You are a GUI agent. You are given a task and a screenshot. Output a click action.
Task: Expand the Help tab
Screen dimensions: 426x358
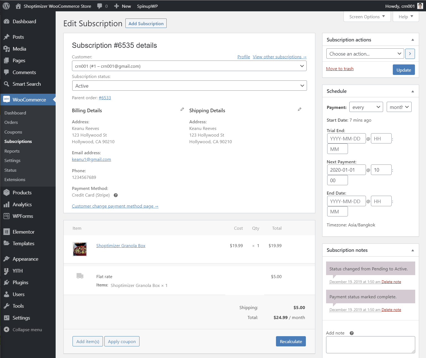click(x=406, y=17)
